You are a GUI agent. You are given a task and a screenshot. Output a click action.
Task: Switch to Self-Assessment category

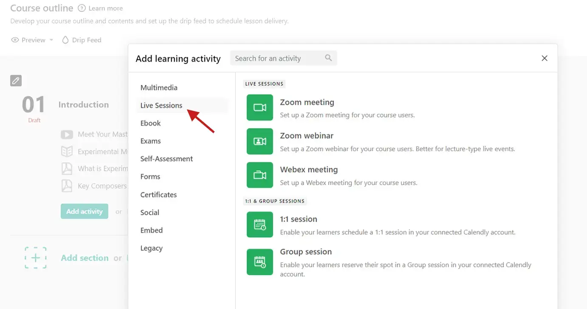click(x=167, y=159)
